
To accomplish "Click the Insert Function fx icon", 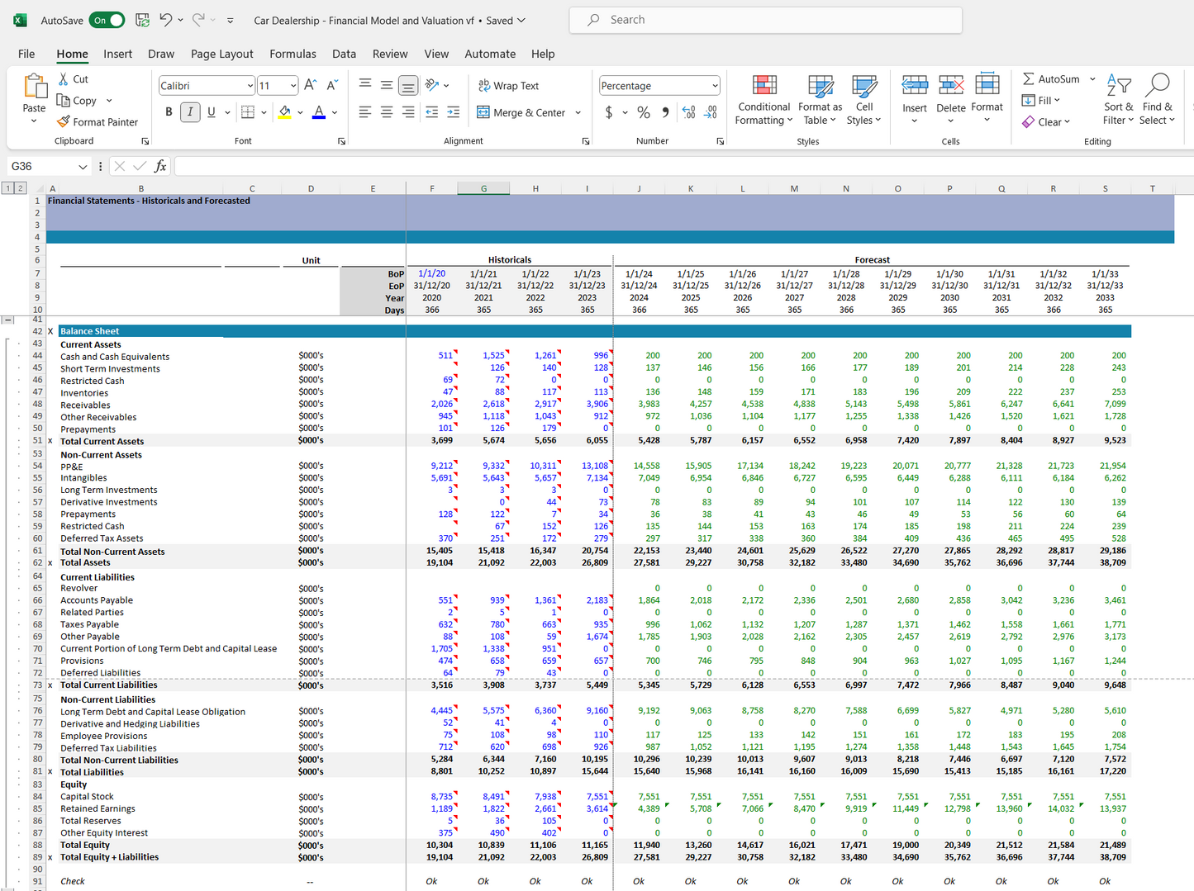I will point(160,166).
